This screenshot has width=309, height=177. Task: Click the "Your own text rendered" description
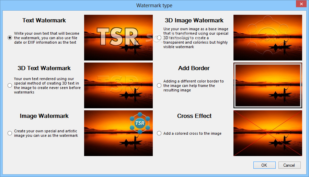coord(47,86)
